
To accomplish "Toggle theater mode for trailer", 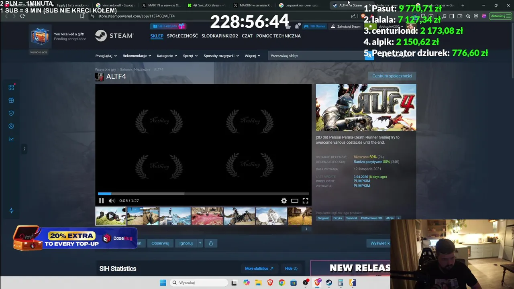I will [295, 201].
